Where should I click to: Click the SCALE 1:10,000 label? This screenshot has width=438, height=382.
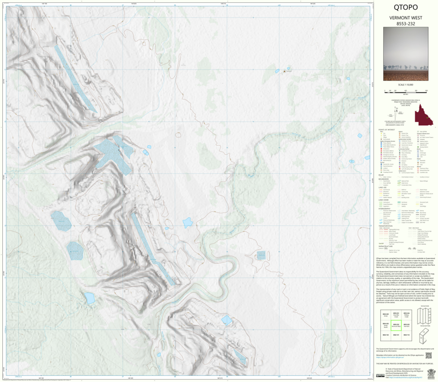[x=405, y=85]
